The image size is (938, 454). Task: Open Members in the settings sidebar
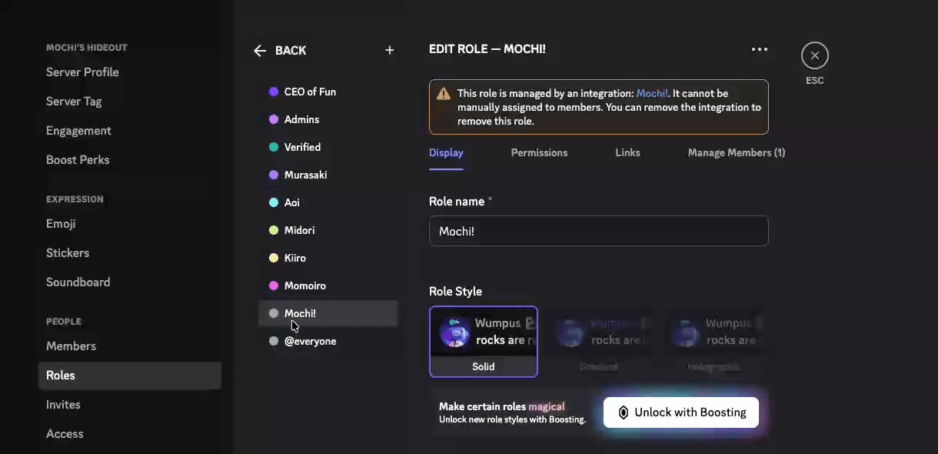coord(71,346)
